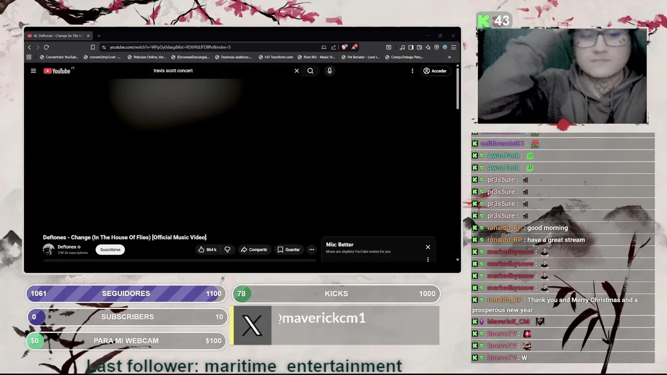Click the browser forward arrow
The height and width of the screenshot is (375, 667).
coord(38,47)
